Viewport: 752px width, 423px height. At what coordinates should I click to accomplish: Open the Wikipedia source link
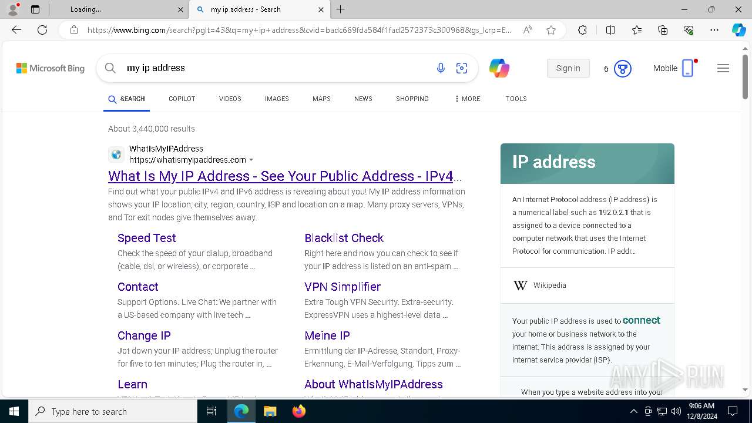point(549,285)
